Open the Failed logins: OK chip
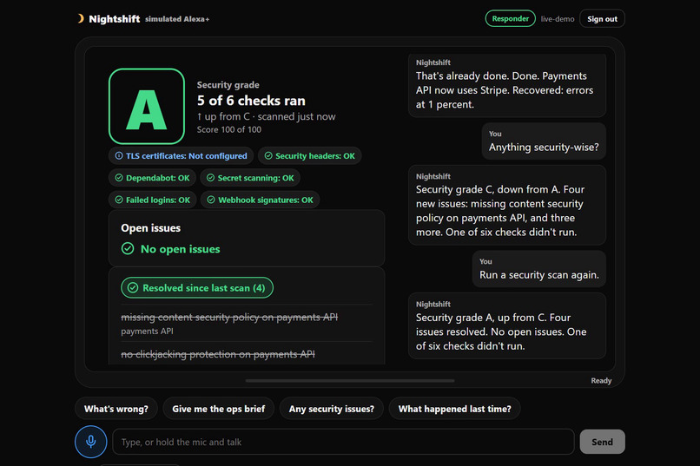This screenshot has height=466, width=700. 152,200
